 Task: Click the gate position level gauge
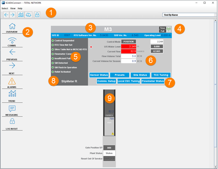tap(109, 113)
